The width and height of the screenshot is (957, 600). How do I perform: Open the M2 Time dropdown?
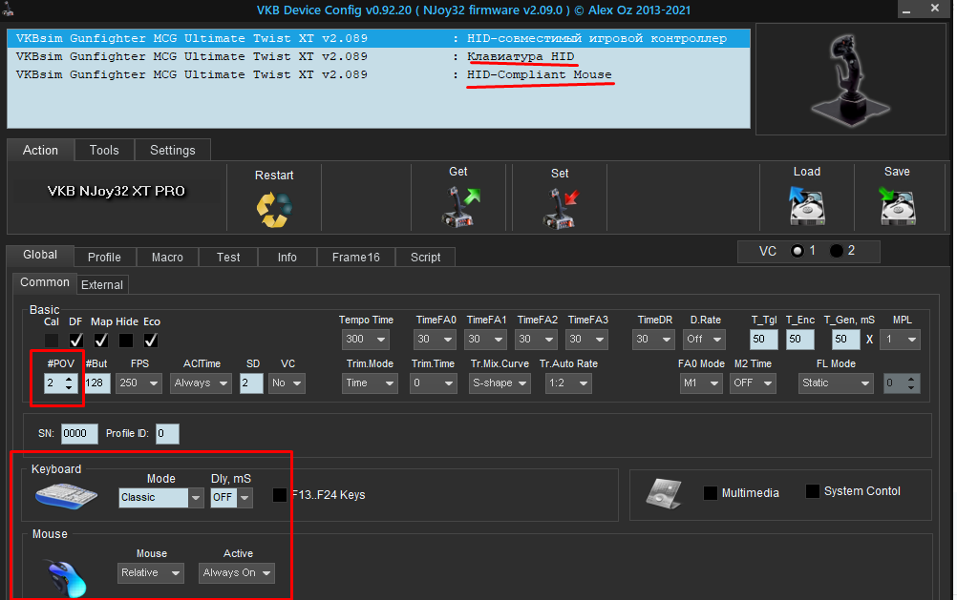(753, 383)
